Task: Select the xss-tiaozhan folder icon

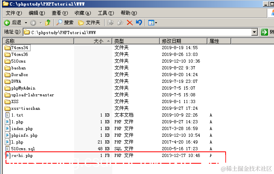Action: pyautogui.click(x=8, y=109)
